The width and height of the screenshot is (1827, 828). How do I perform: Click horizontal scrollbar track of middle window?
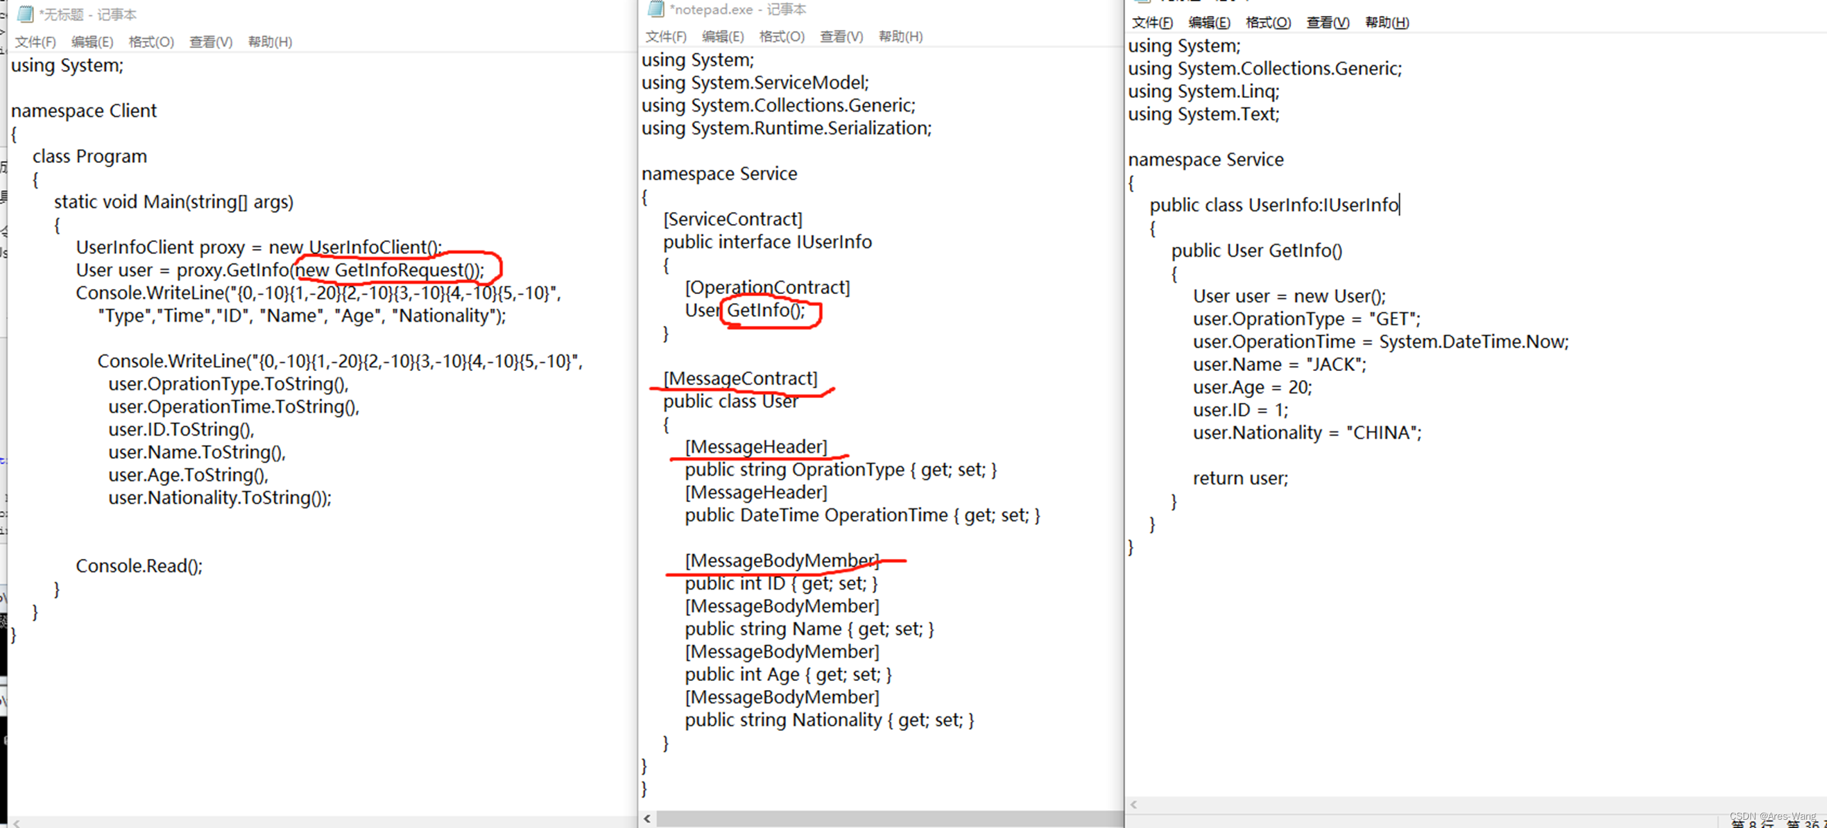click(x=886, y=819)
